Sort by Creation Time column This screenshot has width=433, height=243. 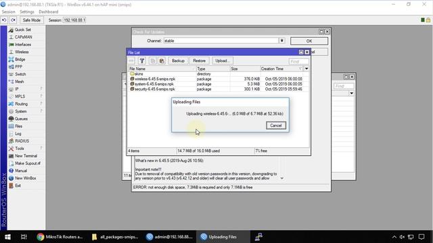[281, 69]
